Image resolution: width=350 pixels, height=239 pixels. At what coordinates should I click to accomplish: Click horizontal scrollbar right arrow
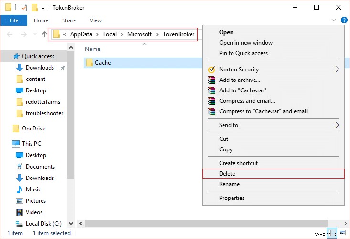[345, 223]
